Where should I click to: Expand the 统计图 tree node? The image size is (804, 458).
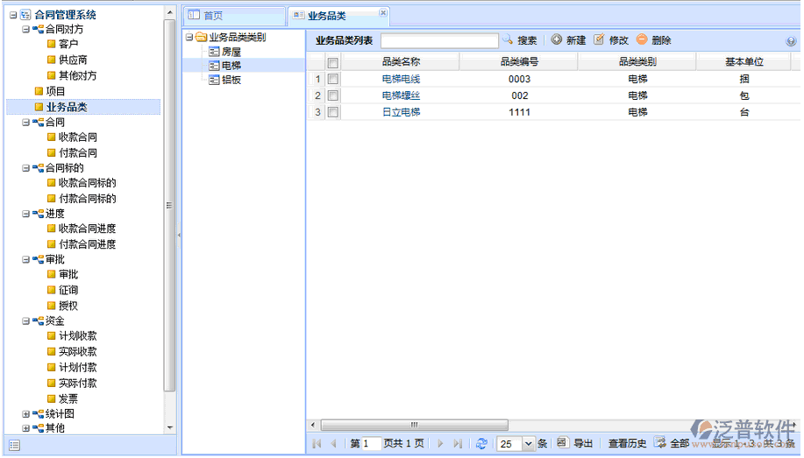(x=25, y=413)
